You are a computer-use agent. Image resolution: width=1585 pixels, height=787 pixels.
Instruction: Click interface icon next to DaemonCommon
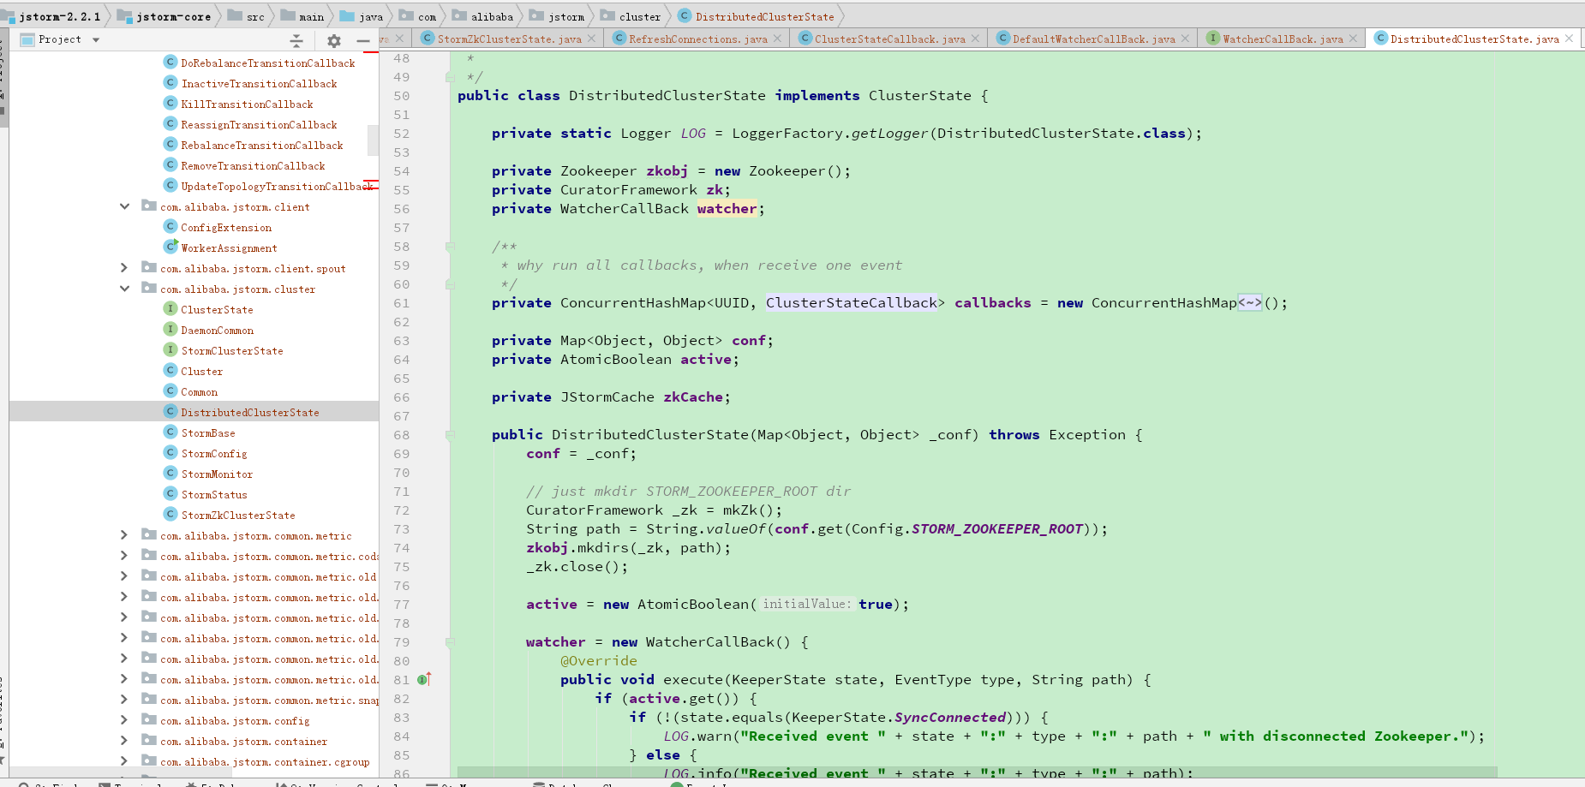click(x=170, y=330)
